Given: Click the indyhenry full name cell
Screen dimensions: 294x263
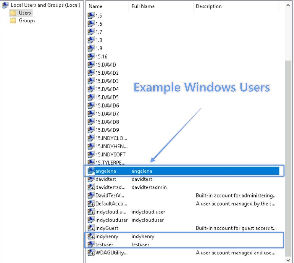Looking at the screenshot, I should click(143, 237).
